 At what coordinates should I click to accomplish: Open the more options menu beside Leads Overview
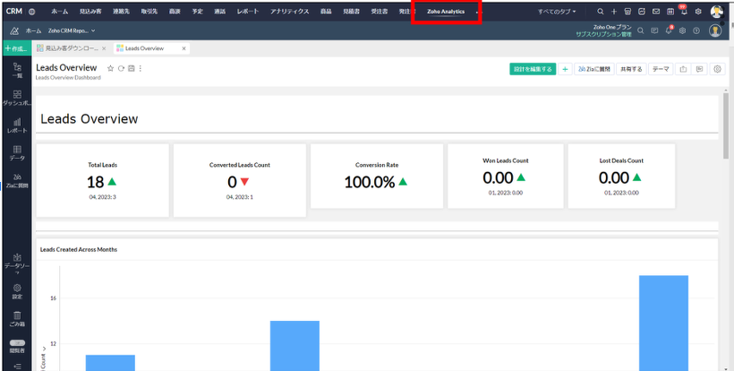(141, 68)
